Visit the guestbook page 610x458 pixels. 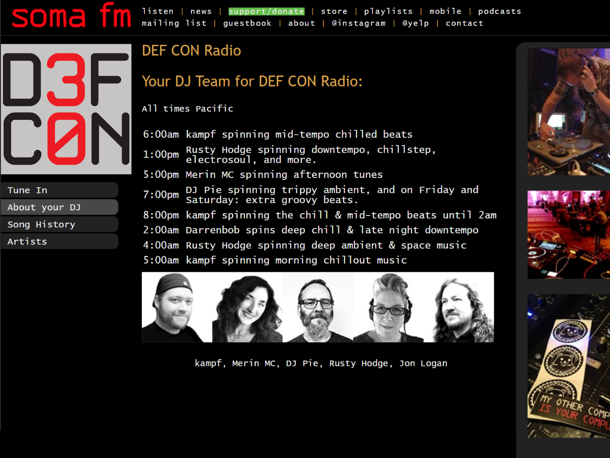tap(247, 23)
